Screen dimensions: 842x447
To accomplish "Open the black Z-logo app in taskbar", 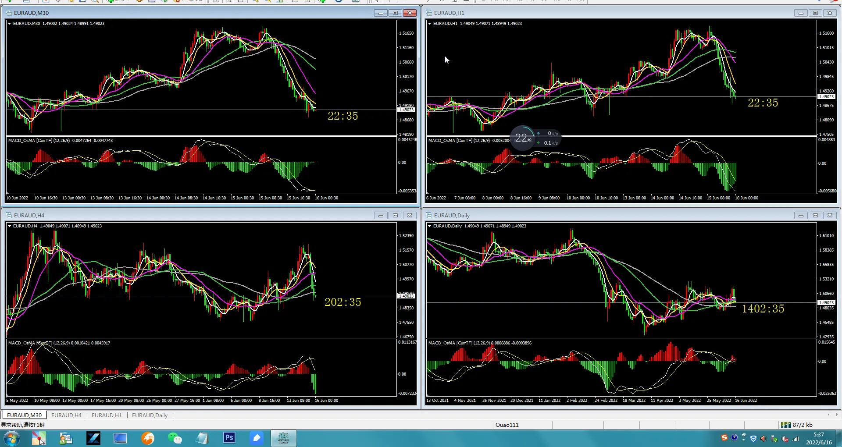I will [x=93, y=438].
